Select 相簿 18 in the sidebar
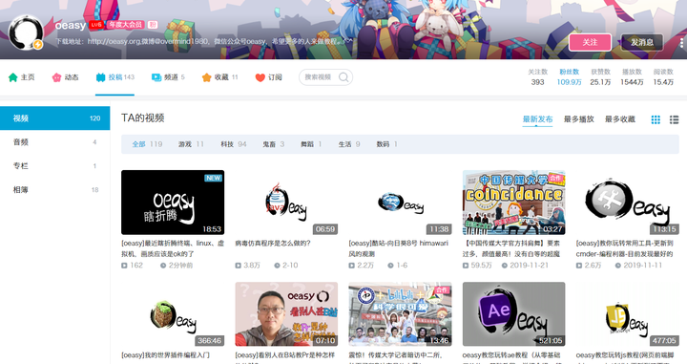The height and width of the screenshot is (364, 687). point(54,189)
